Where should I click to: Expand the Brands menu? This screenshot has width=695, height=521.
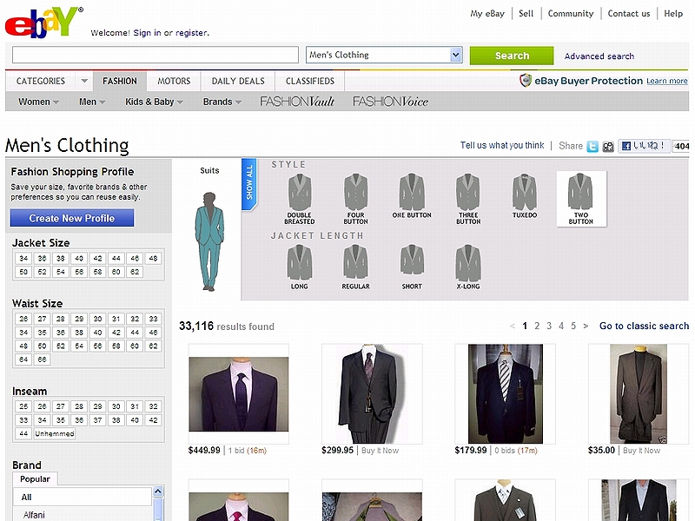(219, 102)
